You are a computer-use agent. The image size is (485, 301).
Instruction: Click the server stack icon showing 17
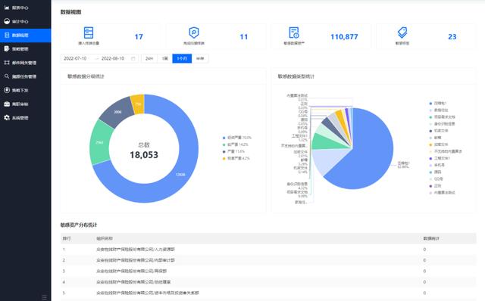89,33
